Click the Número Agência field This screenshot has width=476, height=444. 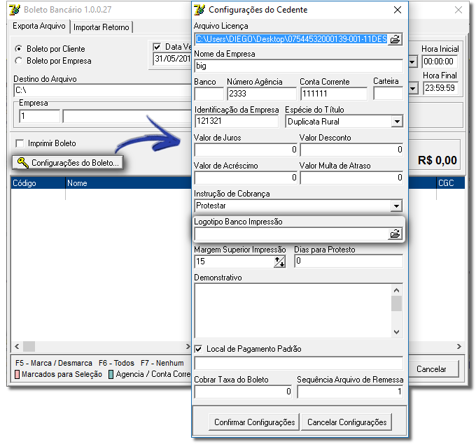262,94
